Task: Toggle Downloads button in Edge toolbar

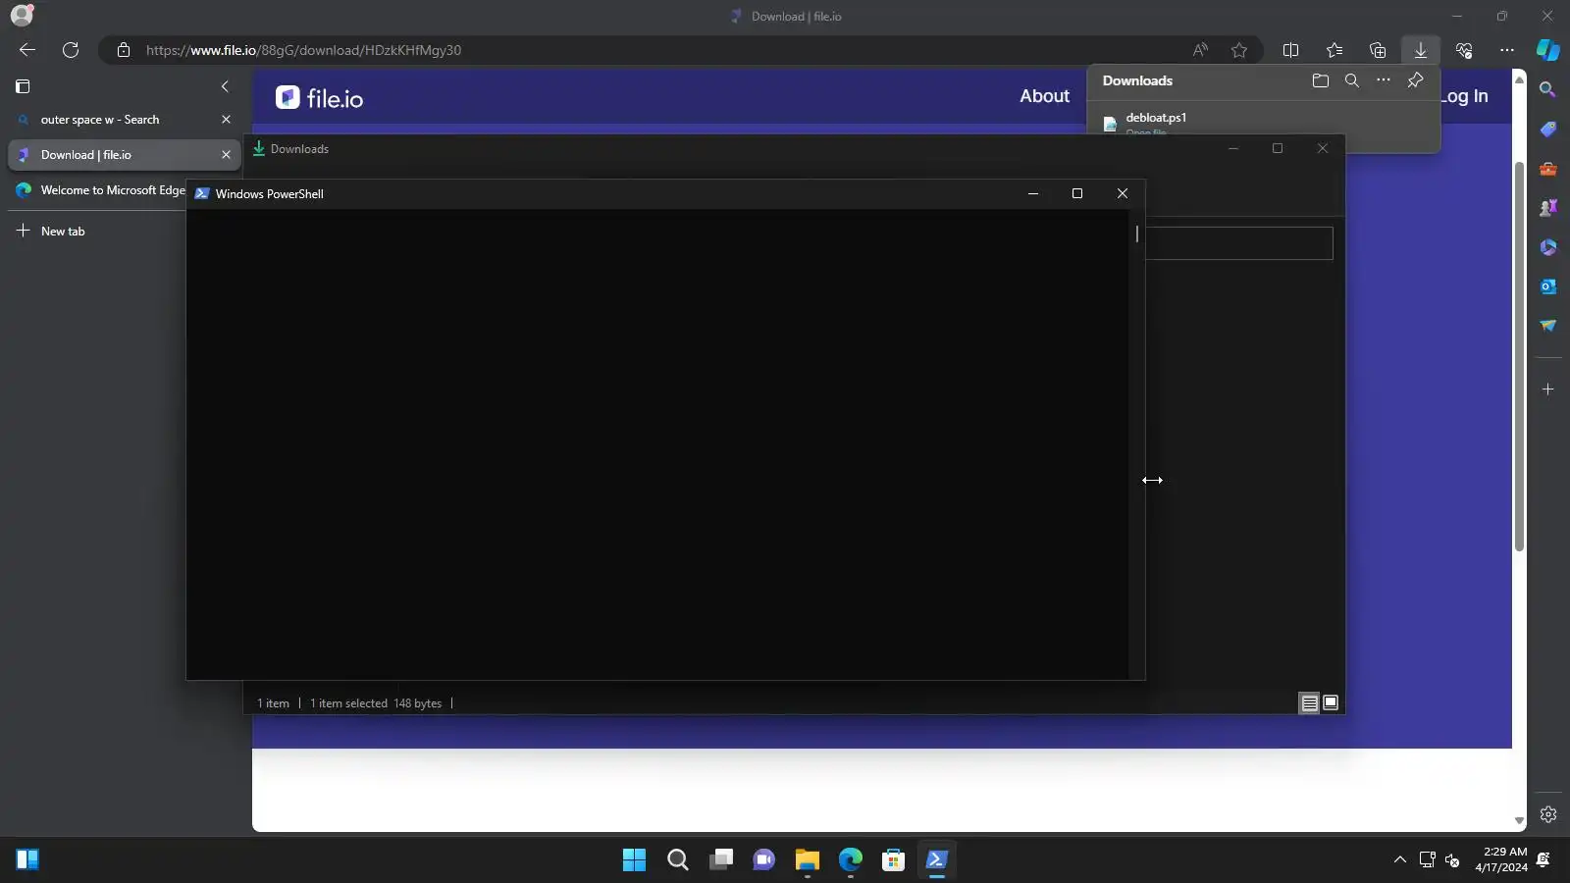Action: click(1421, 50)
